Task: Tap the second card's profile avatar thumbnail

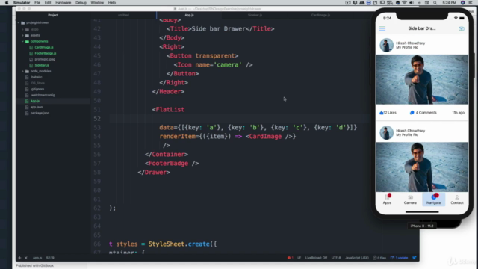Action: (x=386, y=133)
